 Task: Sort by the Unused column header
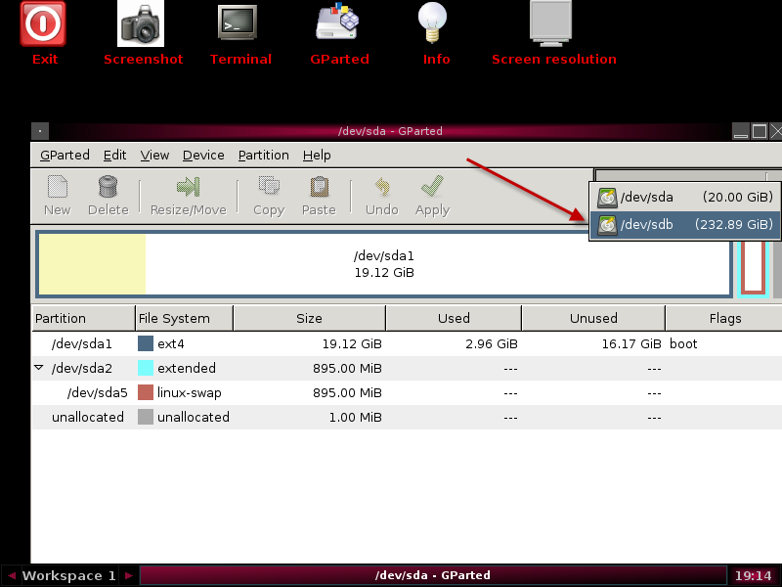coord(593,319)
